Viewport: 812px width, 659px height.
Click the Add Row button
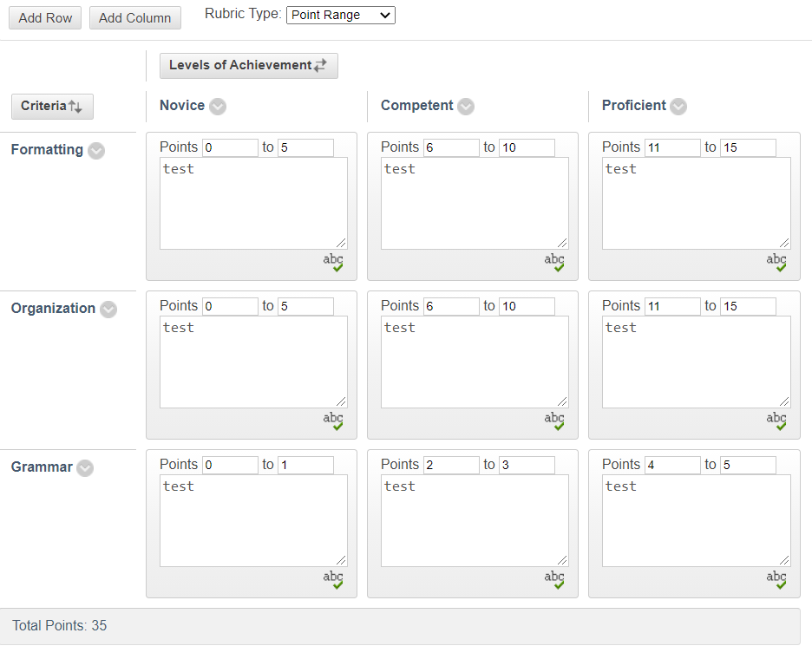pos(44,17)
